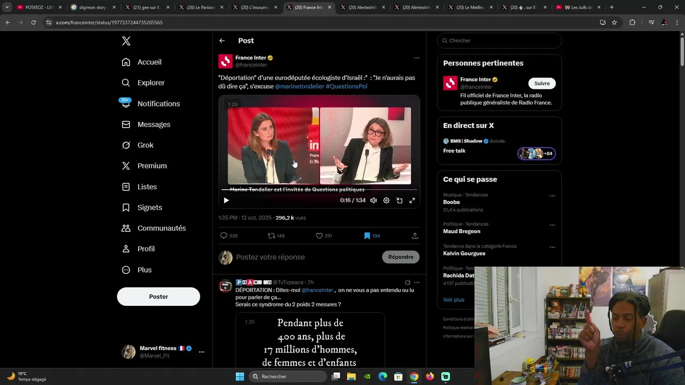This screenshot has height=385, width=685.
Task: Click @franceinter mention in the reply
Action: pyautogui.click(x=317, y=290)
